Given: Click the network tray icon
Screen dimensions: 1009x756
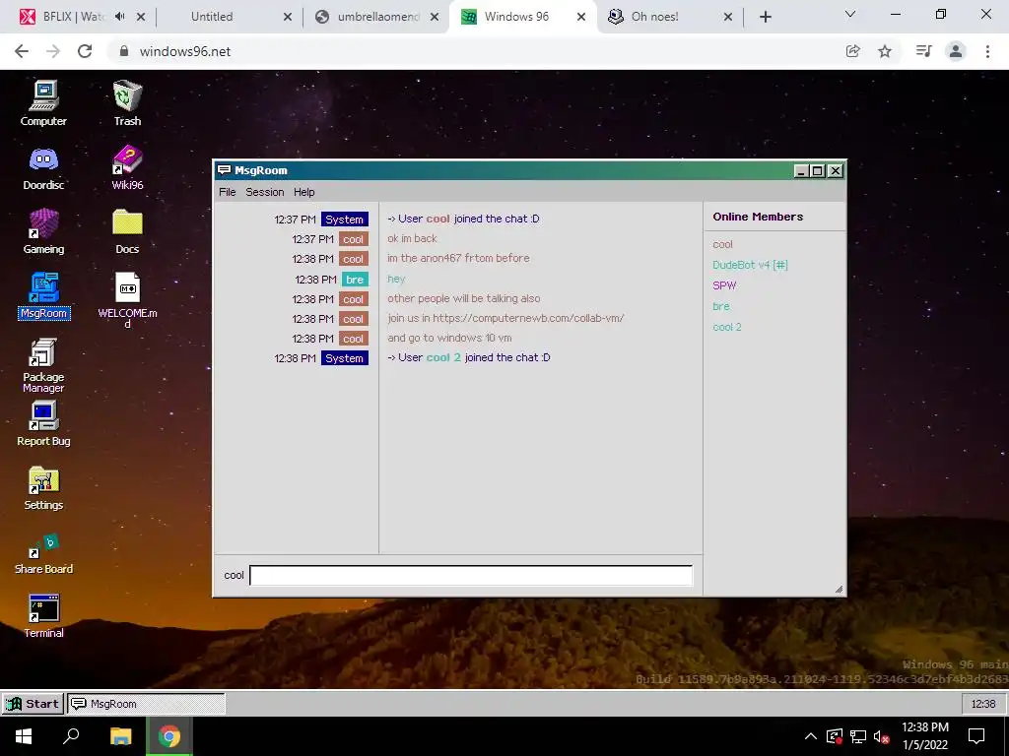Looking at the screenshot, I should (x=858, y=736).
